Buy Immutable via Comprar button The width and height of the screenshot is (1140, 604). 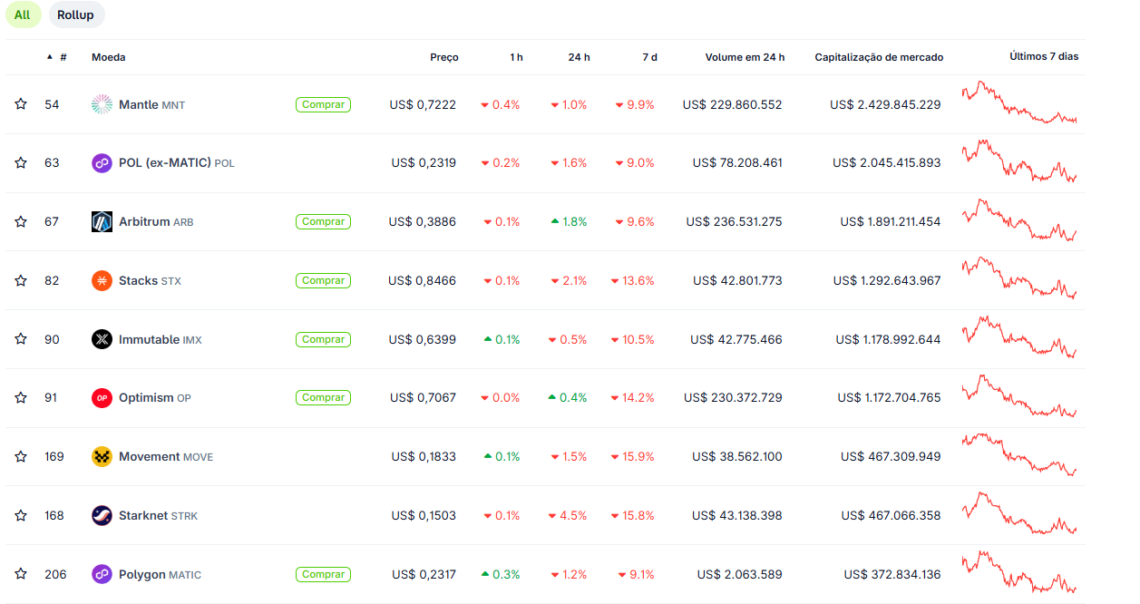(323, 339)
